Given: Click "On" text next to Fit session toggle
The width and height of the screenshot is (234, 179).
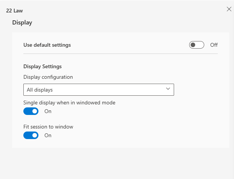Looking at the screenshot, I should pyautogui.click(x=48, y=135).
